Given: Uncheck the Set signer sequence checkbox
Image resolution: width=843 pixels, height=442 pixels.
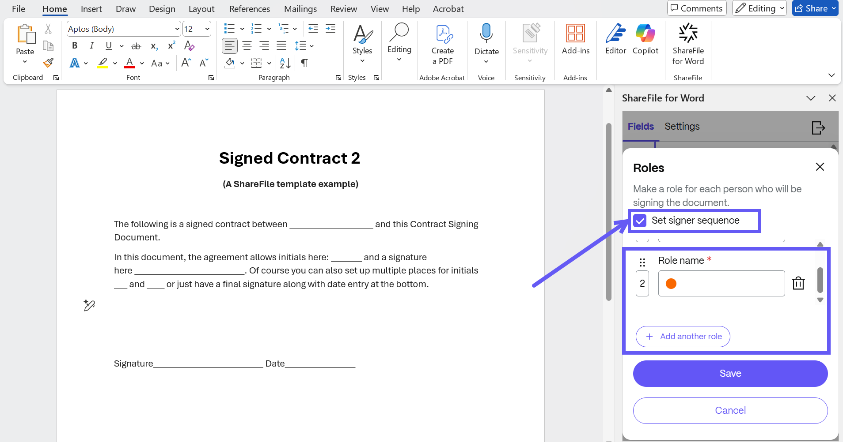Looking at the screenshot, I should 640,221.
